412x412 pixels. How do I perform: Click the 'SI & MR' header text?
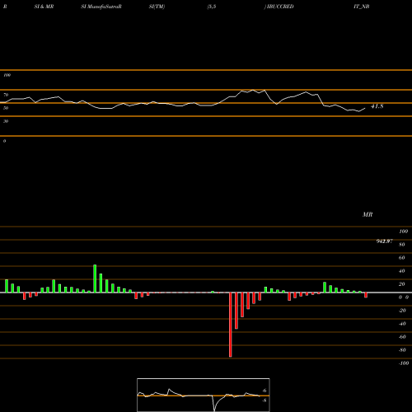pos(44,7)
